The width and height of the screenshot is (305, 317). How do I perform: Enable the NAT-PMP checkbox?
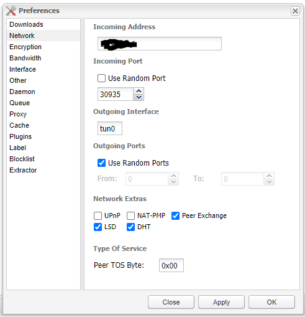point(130,215)
